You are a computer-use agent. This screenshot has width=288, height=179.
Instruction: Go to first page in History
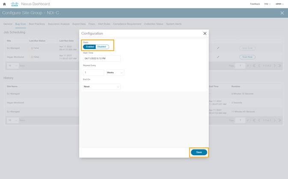[x=254, y=120]
